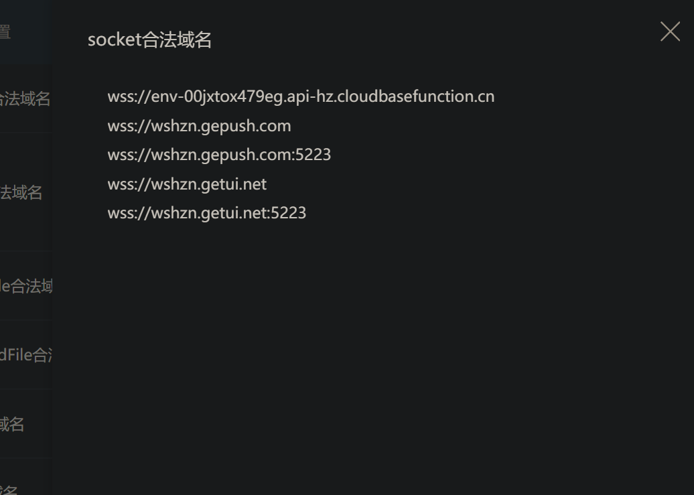Click the env-00jxtox479eg subdomain text
Image resolution: width=694 pixels, height=495 pixels.
tap(217, 96)
